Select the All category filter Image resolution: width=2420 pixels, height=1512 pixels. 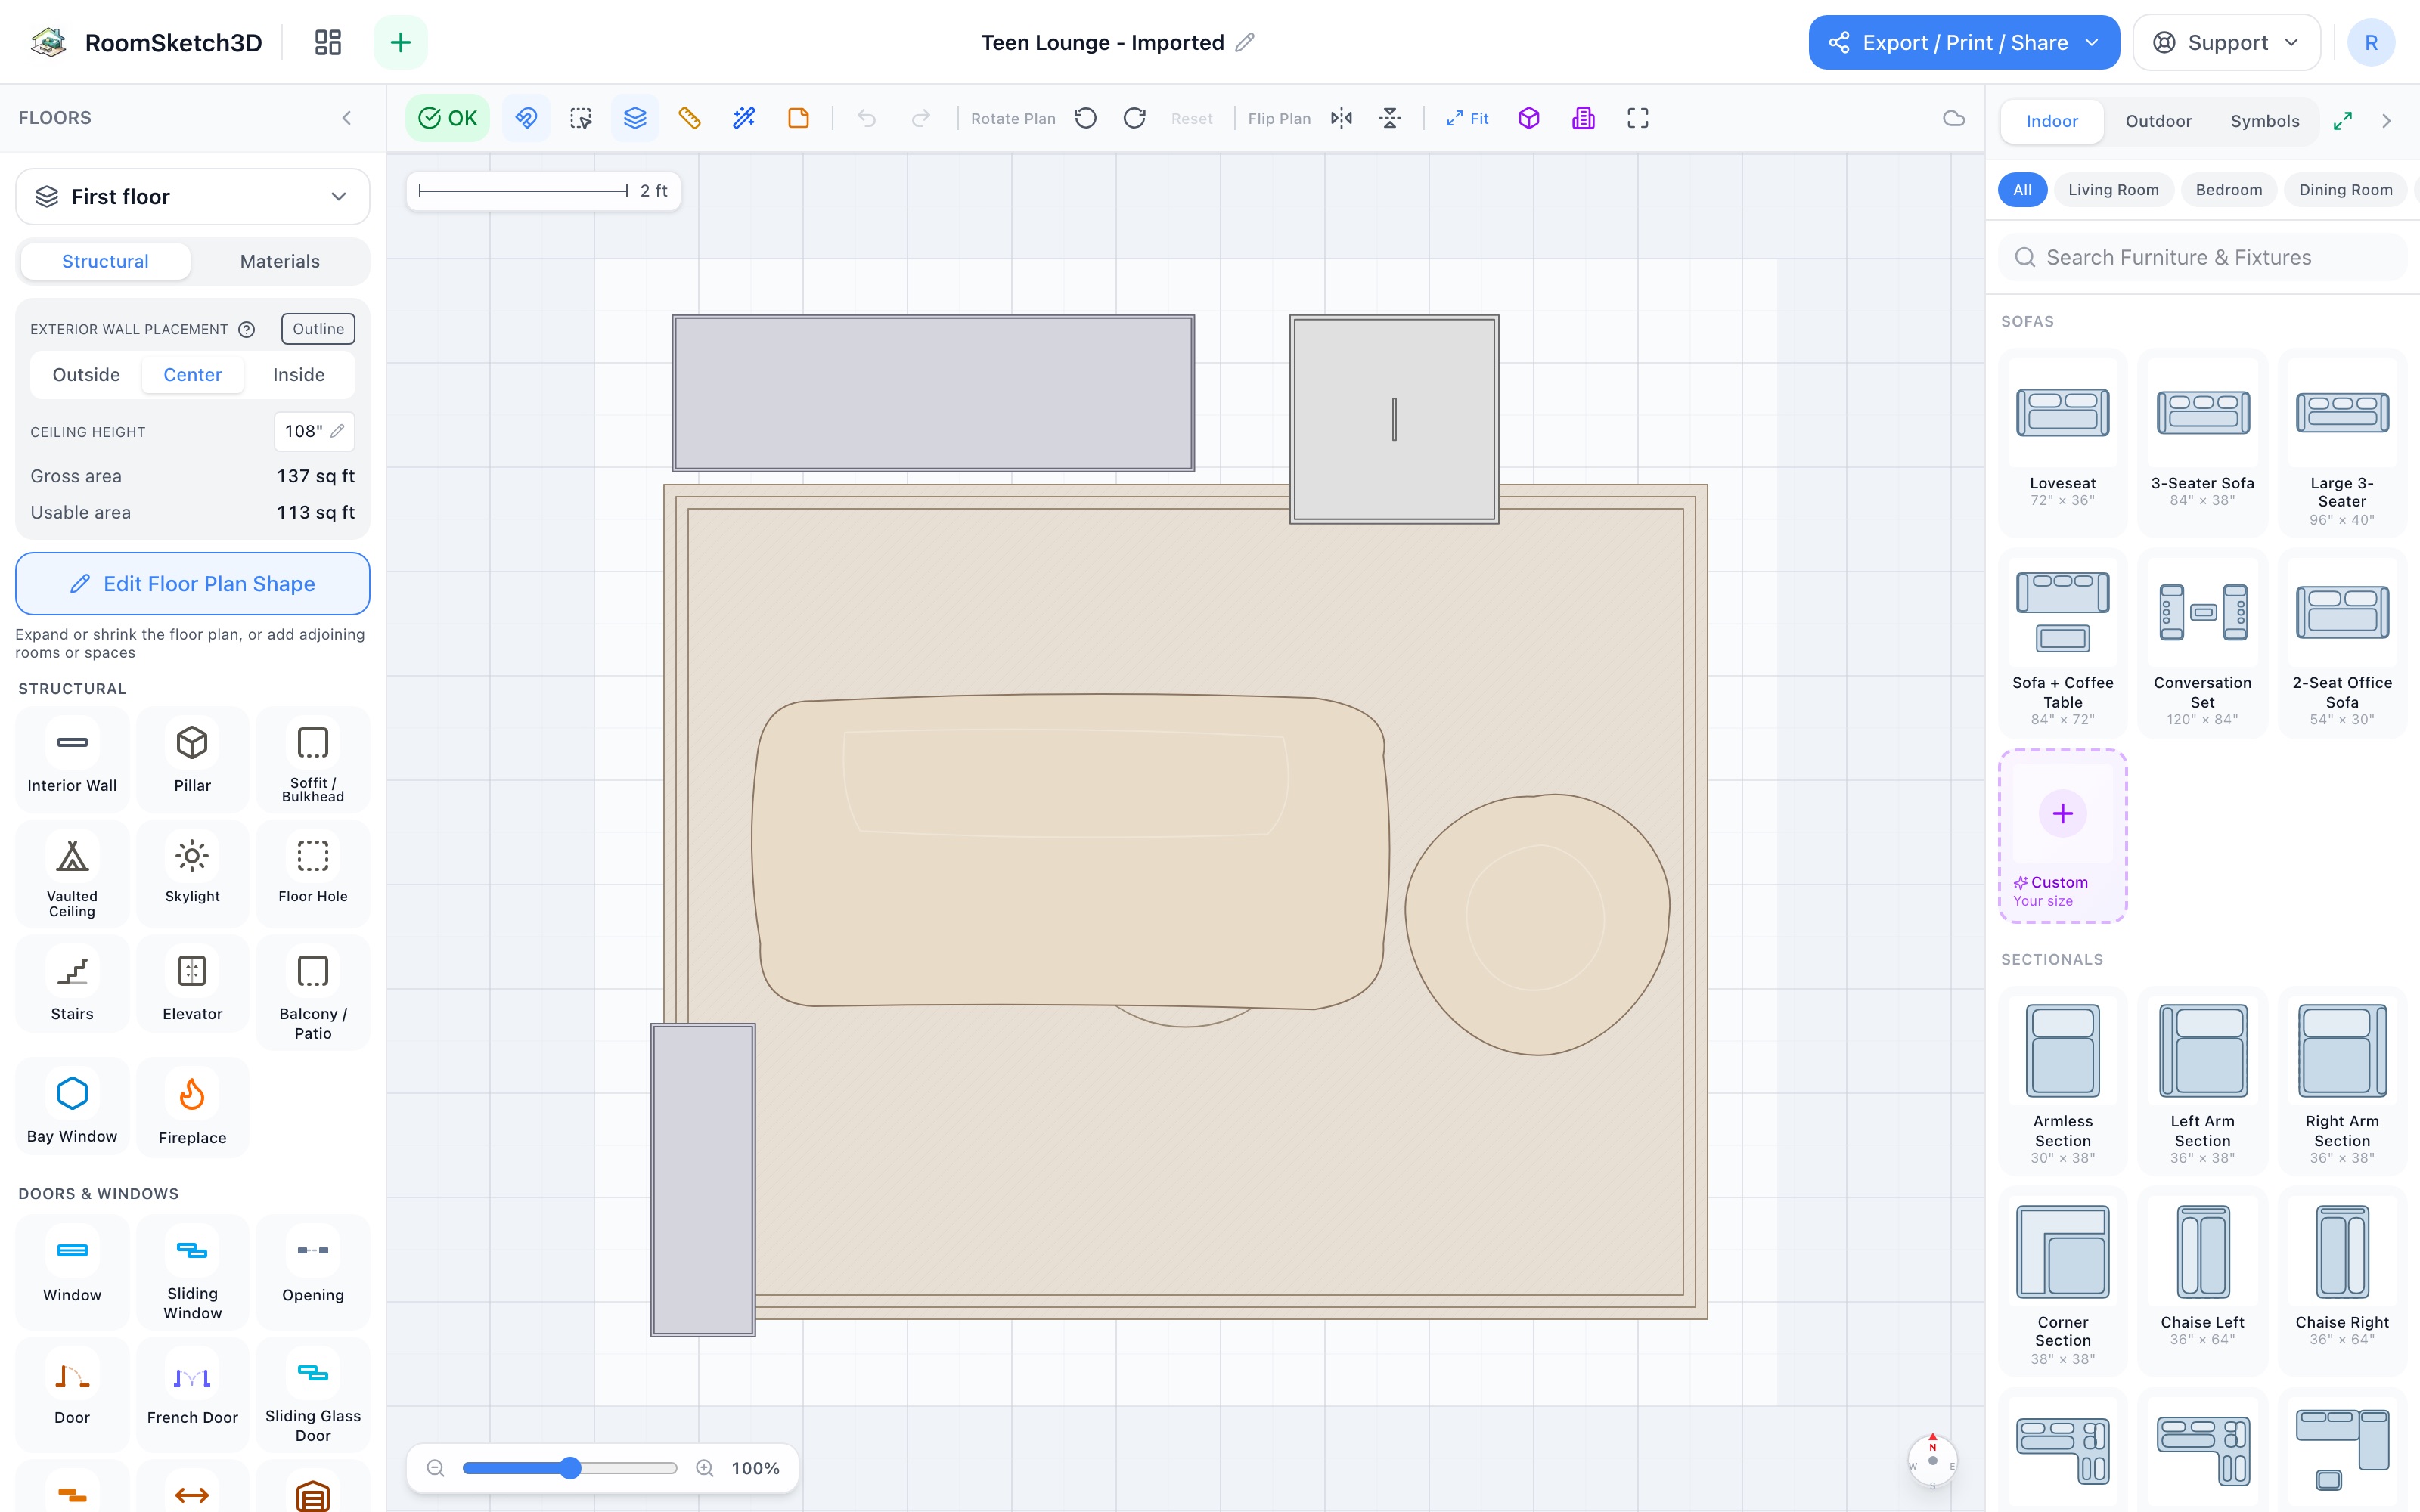pyautogui.click(x=2022, y=190)
